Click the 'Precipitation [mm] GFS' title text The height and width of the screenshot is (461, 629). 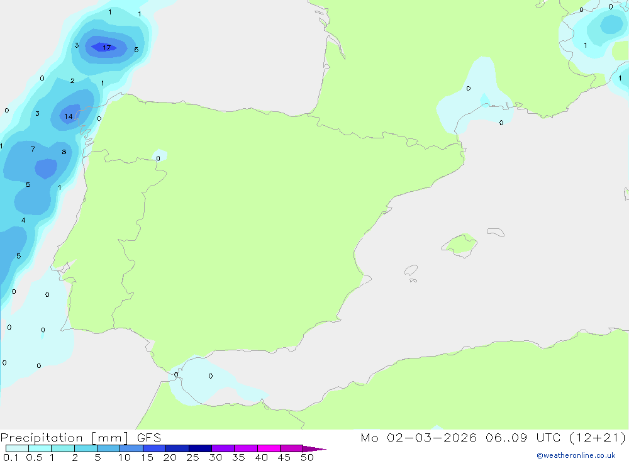point(81,438)
